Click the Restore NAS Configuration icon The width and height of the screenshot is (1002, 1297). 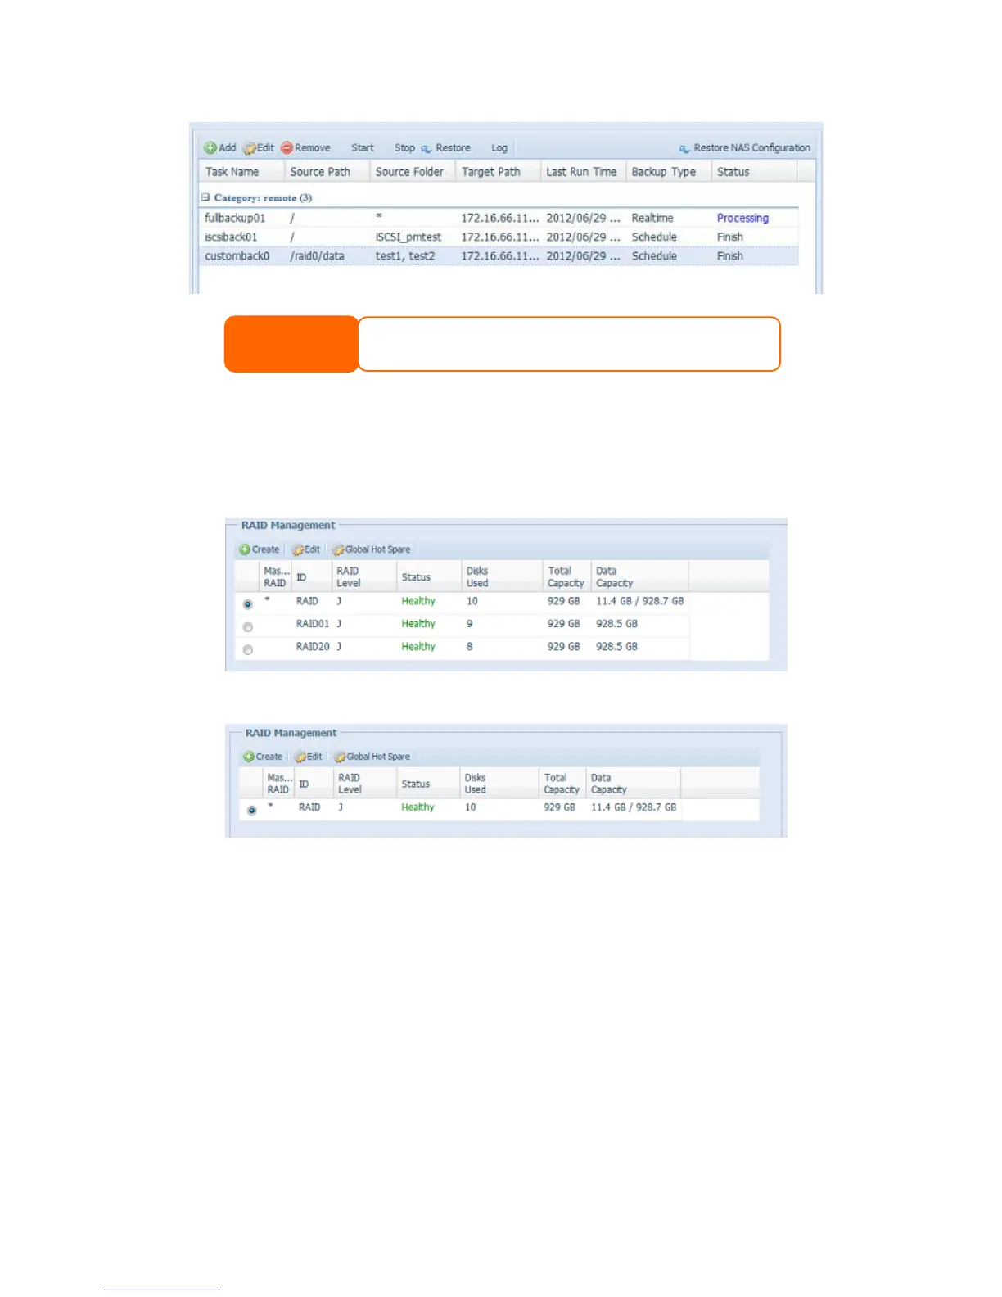[x=684, y=148]
